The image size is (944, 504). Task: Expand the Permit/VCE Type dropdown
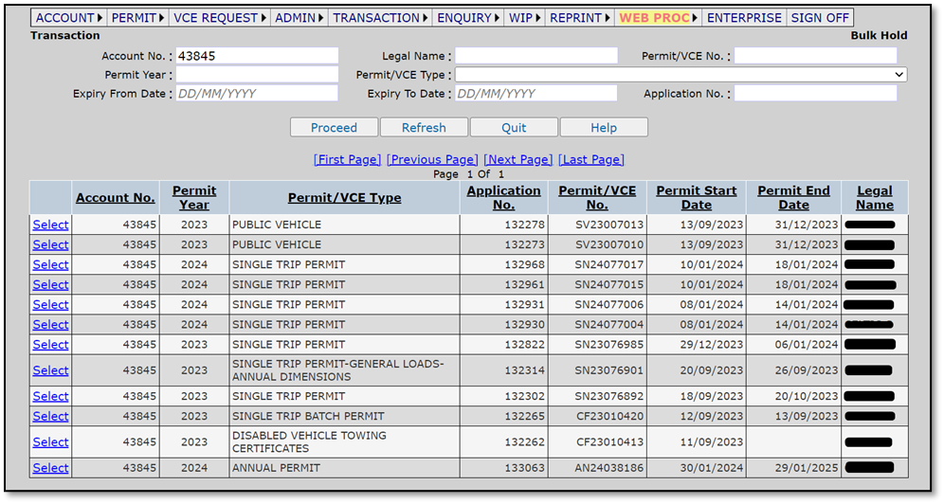[681, 75]
